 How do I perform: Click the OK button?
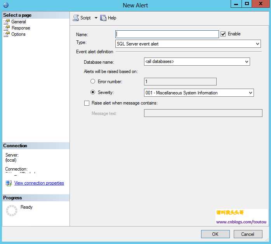coord(215,234)
